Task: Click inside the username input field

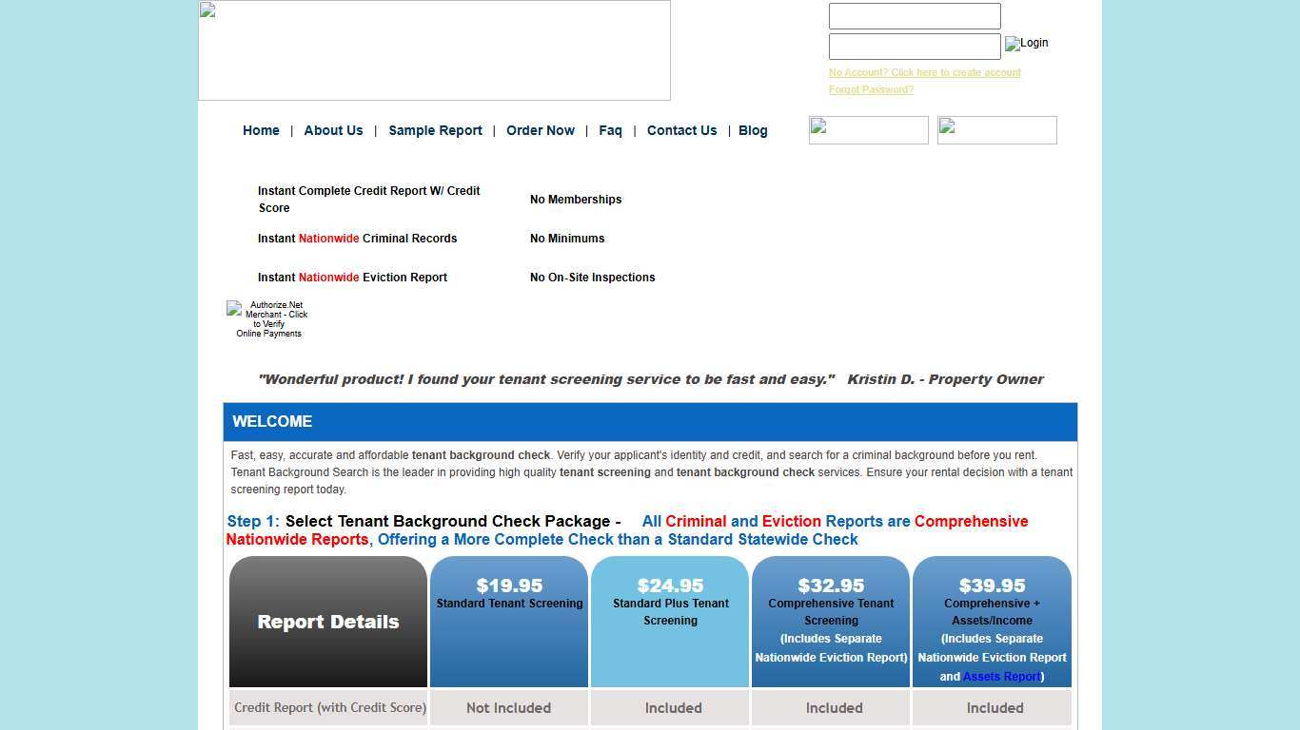Action: coord(914,15)
